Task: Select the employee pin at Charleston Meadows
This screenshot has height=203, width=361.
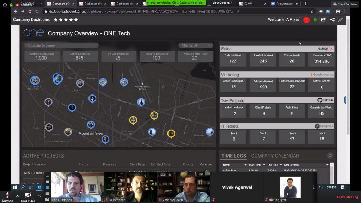Action: (x=35, y=81)
